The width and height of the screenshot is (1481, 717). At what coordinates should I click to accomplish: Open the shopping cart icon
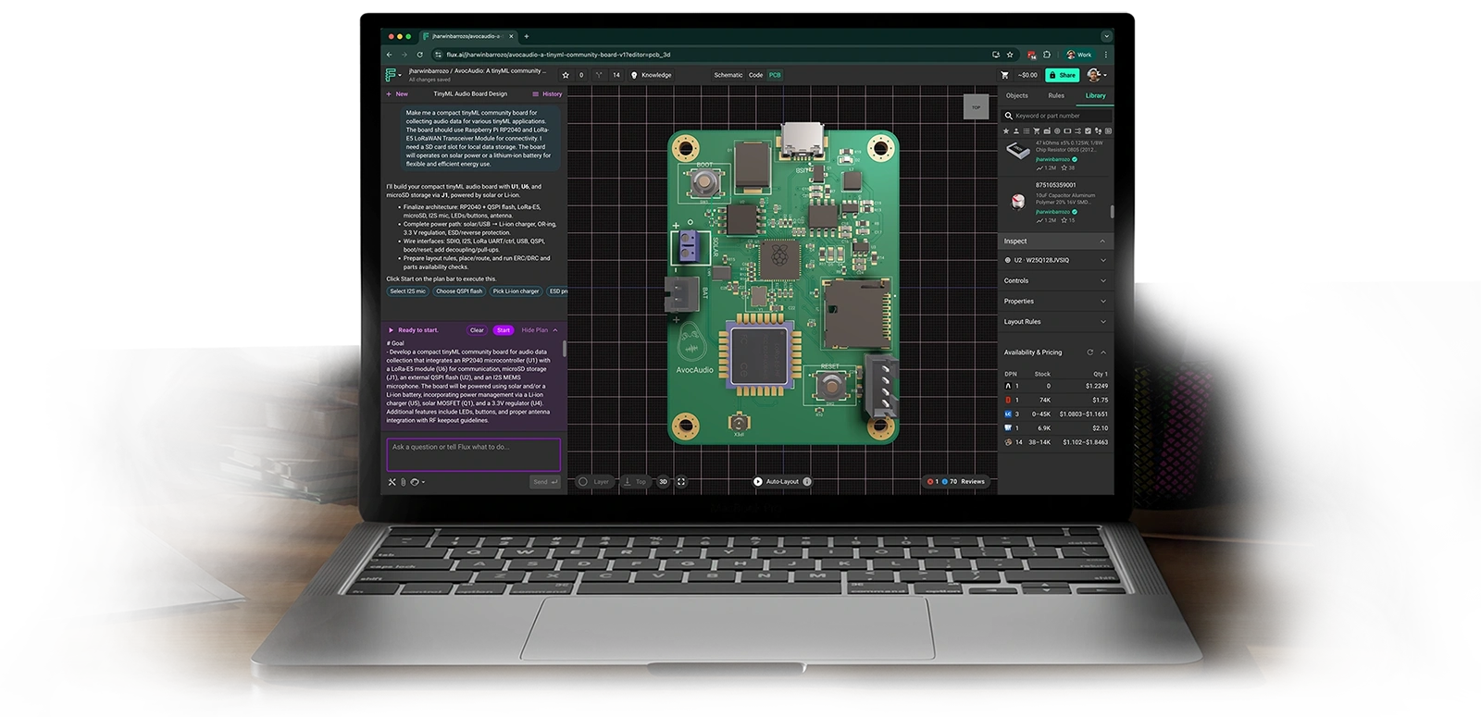click(x=1005, y=75)
